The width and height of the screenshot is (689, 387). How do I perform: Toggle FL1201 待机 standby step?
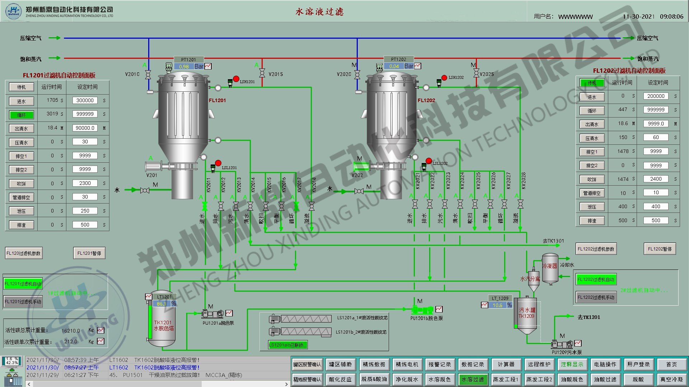(x=22, y=87)
